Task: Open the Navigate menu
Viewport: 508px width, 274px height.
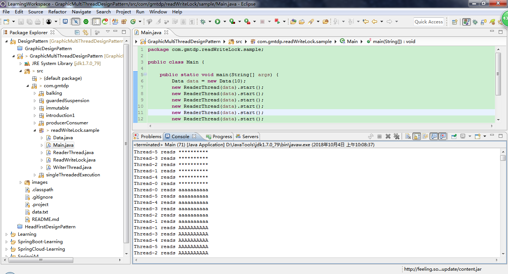Action: [x=81, y=12]
